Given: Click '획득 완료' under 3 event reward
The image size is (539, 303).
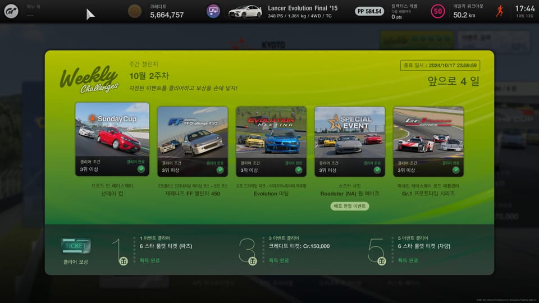Looking at the screenshot, I should 279,261.
